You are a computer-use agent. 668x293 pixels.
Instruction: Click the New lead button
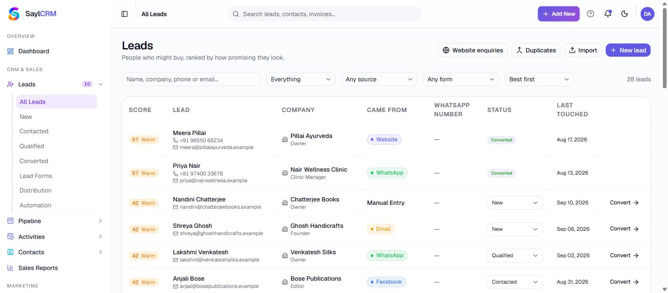pos(628,50)
